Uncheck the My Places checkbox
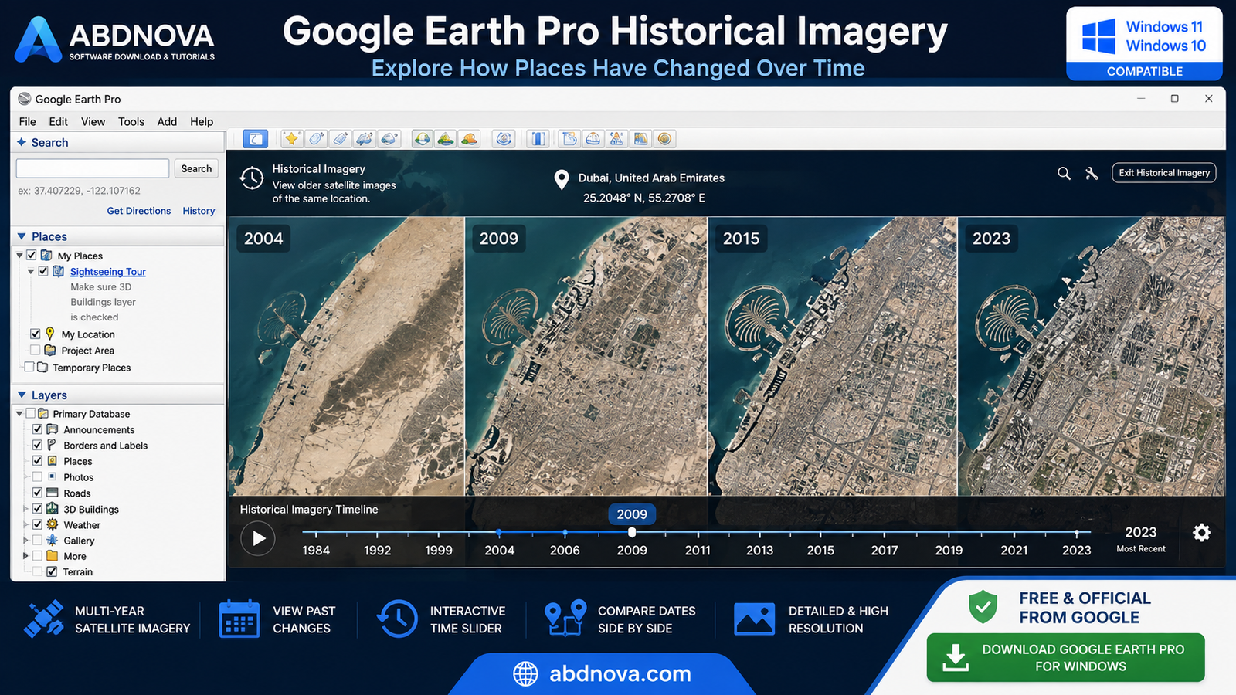Viewport: 1236px width, 695px height. point(32,255)
